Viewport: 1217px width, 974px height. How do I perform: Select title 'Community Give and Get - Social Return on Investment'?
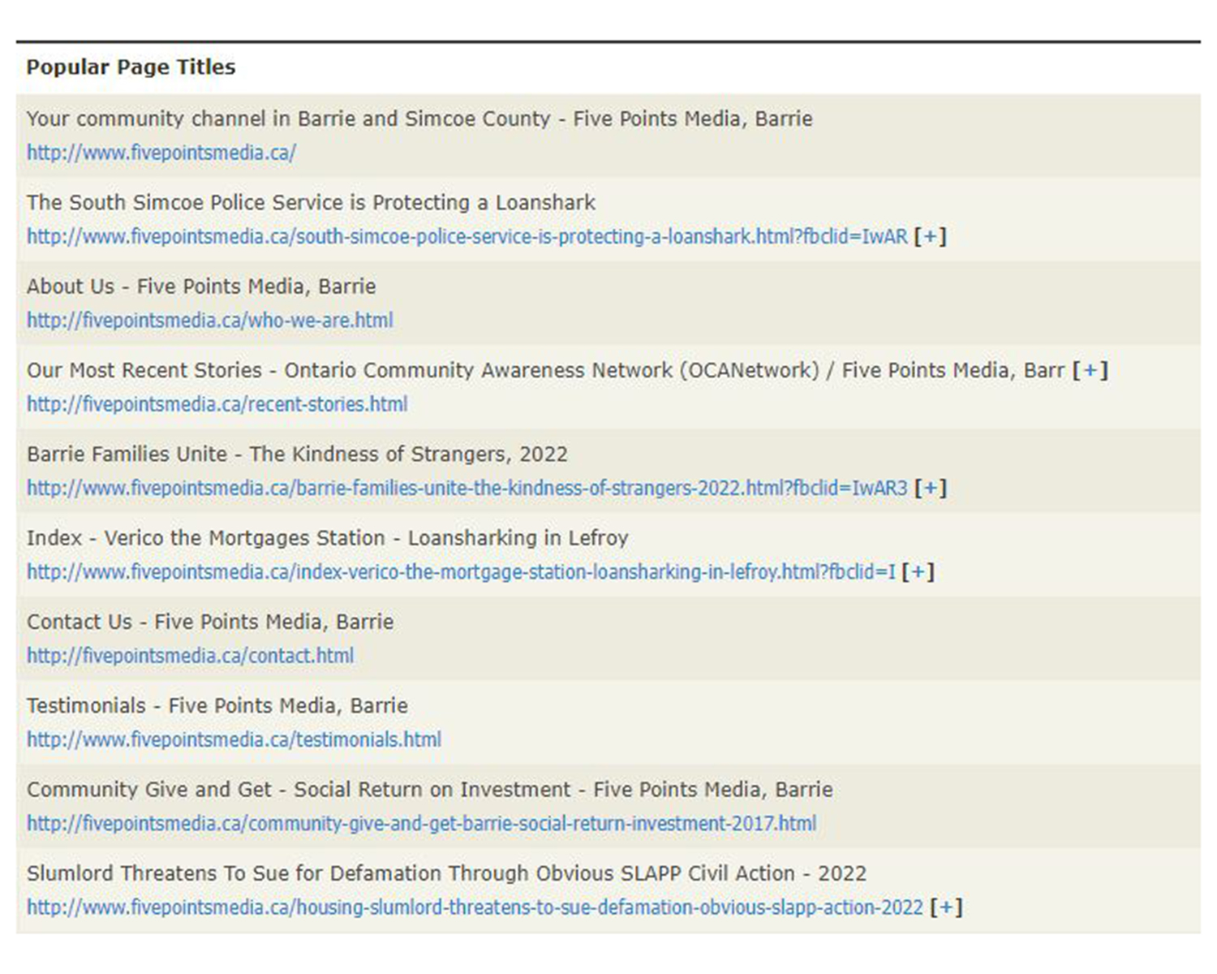tap(430, 789)
